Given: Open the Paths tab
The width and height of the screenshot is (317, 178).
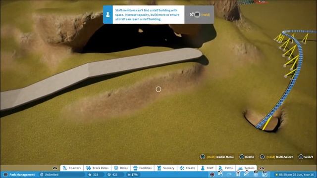Looking at the screenshot, I should click(226, 168).
